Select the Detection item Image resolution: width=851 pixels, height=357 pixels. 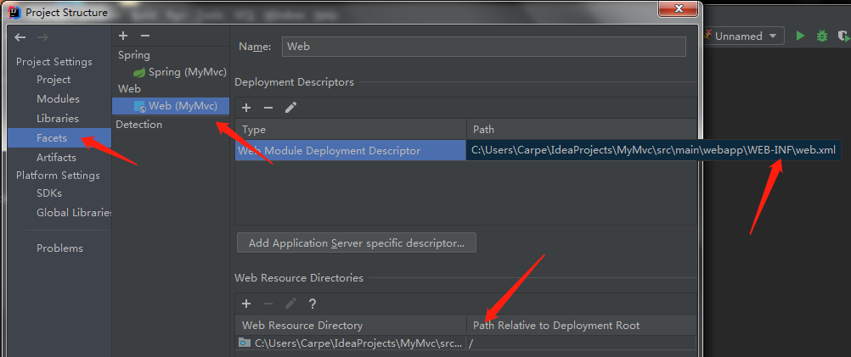point(139,125)
